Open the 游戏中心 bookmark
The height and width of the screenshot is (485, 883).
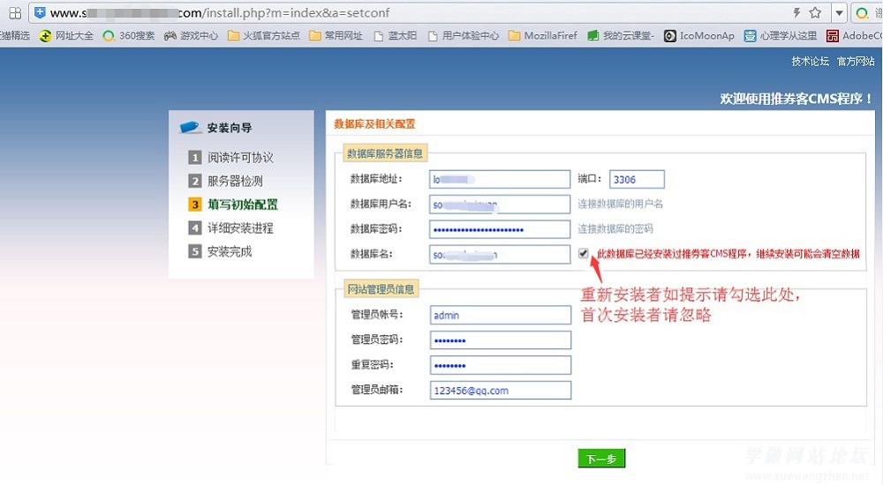coord(192,36)
